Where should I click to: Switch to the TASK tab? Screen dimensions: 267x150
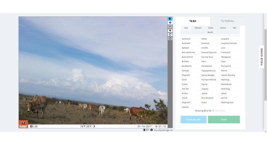click(x=193, y=21)
